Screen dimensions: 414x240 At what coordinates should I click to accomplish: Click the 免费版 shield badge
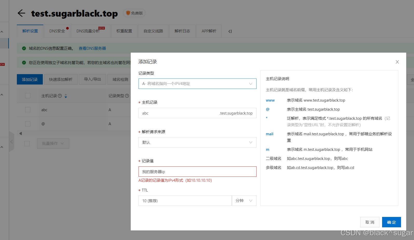click(x=134, y=13)
